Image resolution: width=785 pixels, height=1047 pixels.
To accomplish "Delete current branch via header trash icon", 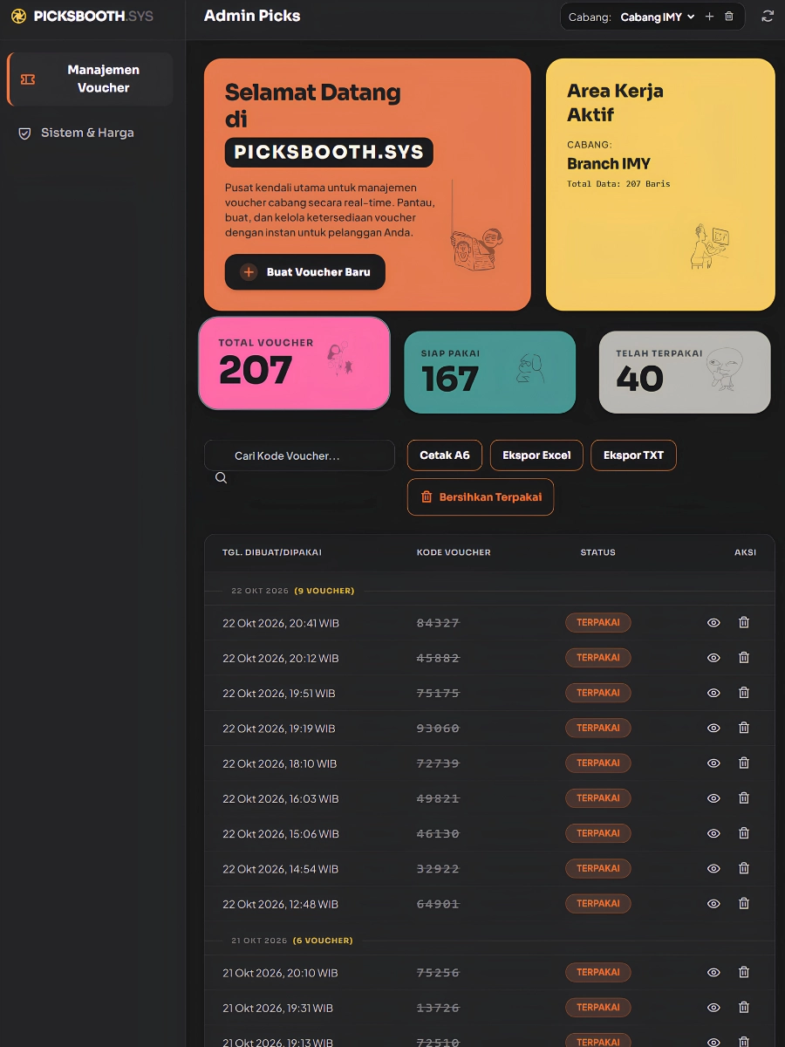I will [x=729, y=17].
